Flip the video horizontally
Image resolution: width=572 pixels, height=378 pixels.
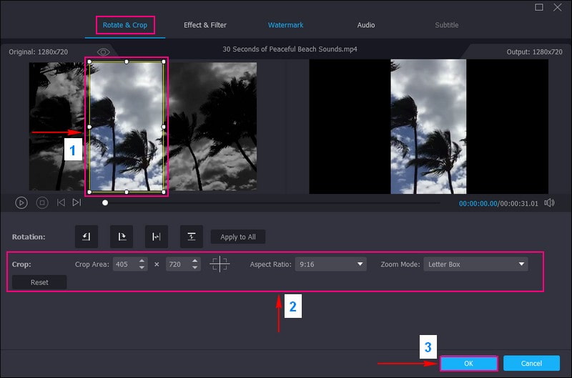(x=157, y=236)
